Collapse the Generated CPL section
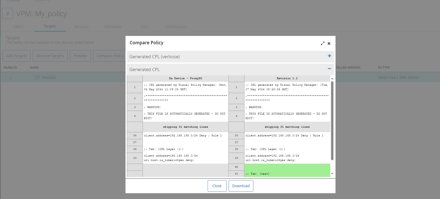 [329, 69]
